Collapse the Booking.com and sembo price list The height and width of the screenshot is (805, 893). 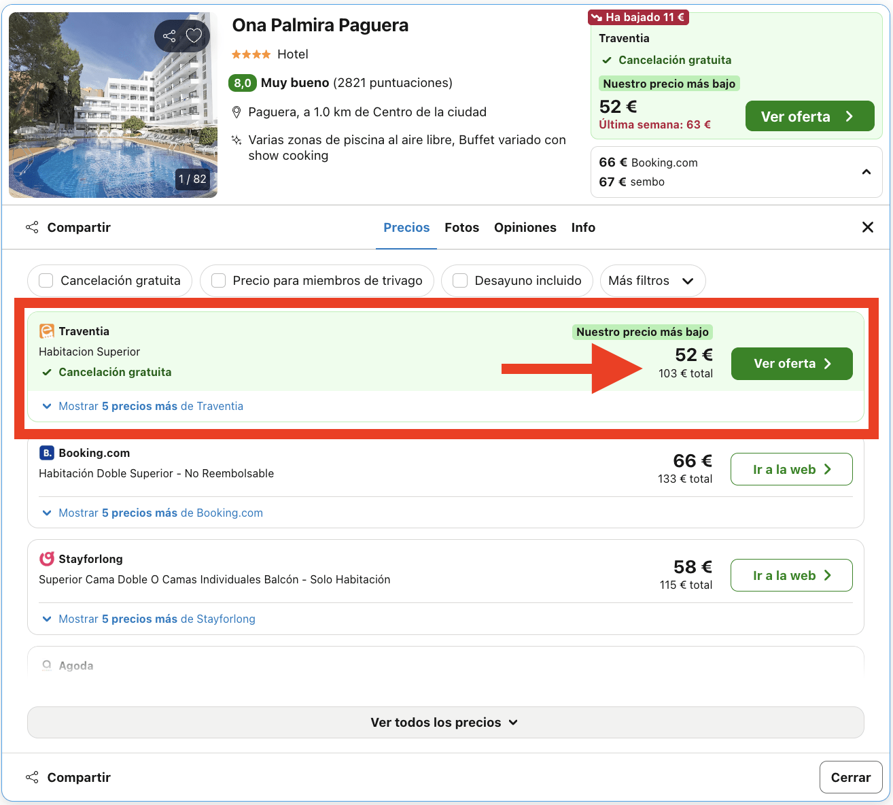click(866, 172)
